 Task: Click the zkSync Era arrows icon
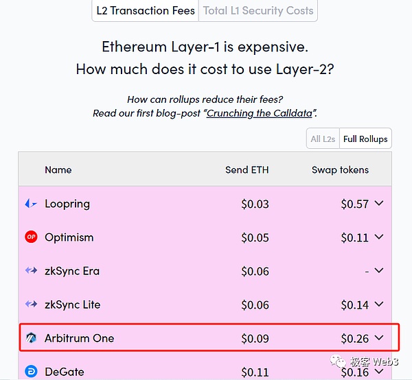[x=31, y=271]
